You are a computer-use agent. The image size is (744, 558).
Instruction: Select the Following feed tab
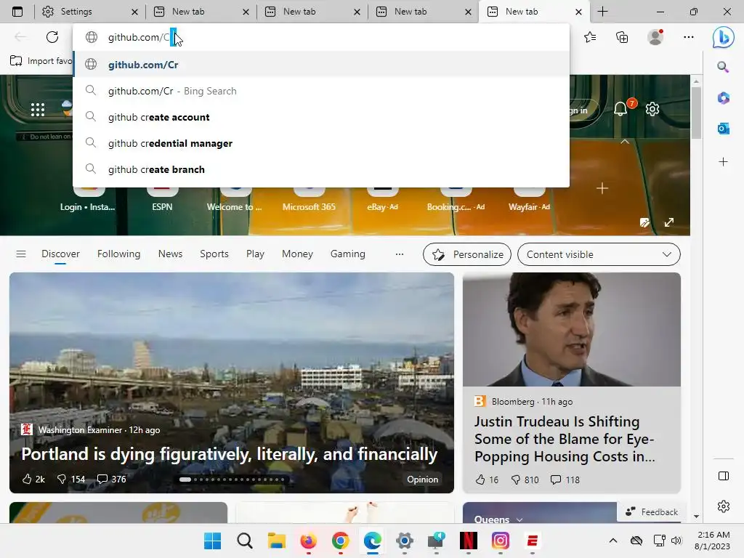coord(118,254)
